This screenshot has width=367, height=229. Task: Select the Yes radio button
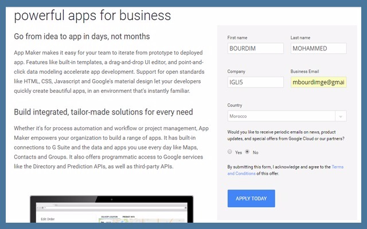click(231, 152)
